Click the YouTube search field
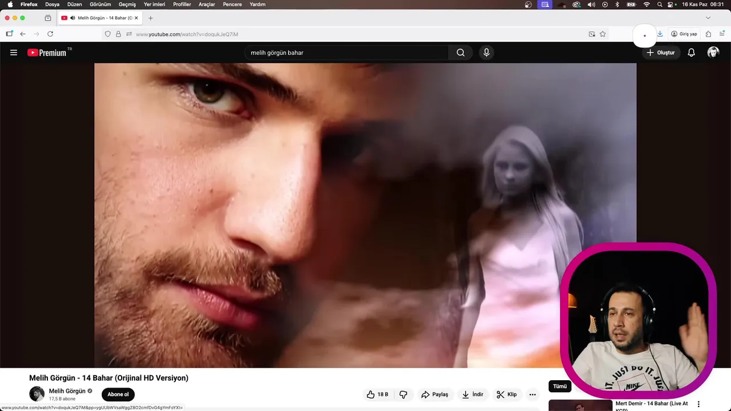Image resolution: width=731 pixels, height=411 pixels. click(347, 53)
